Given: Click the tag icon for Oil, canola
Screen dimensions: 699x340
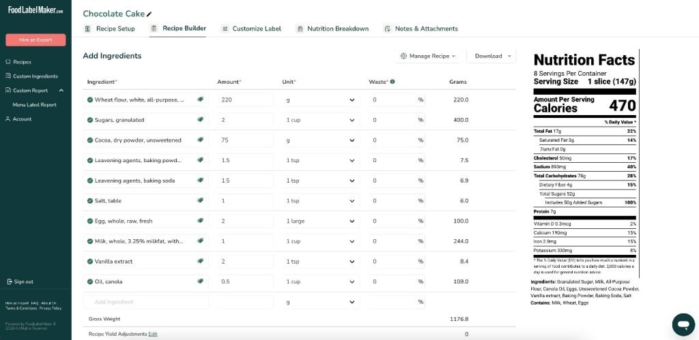Looking at the screenshot, I should point(201,281).
